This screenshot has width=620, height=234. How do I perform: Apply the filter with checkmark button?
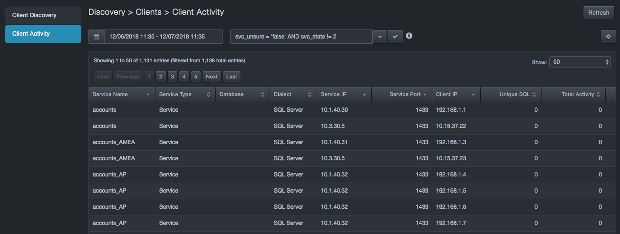pyautogui.click(x=395, y=37)
